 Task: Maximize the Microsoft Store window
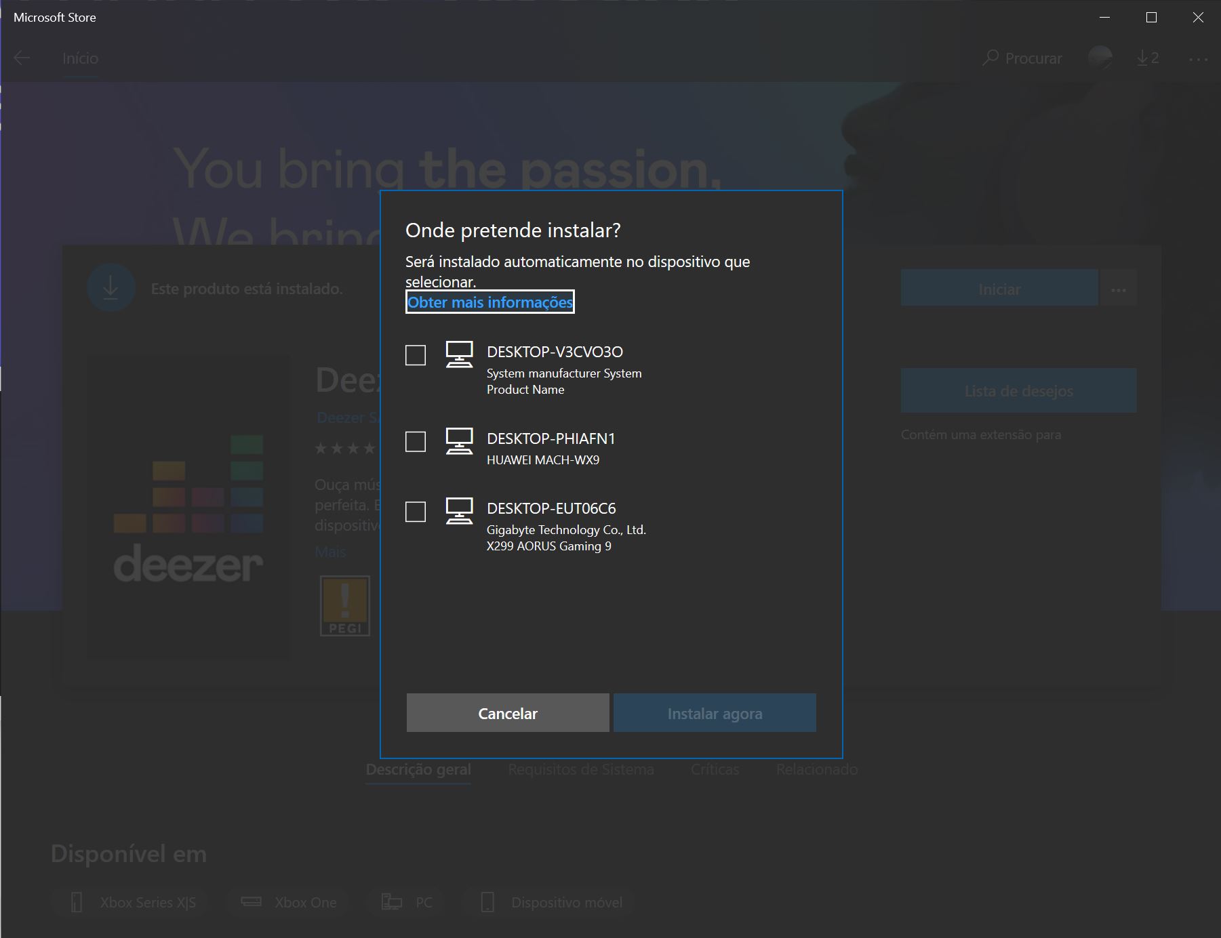pos(1151,18)
